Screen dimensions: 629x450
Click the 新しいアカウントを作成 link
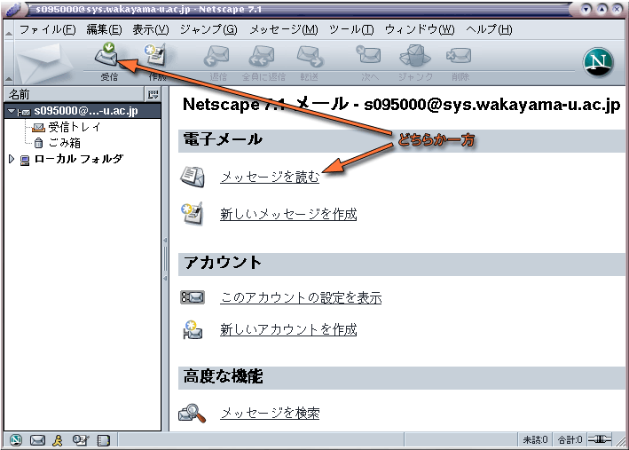pos(288,329)
